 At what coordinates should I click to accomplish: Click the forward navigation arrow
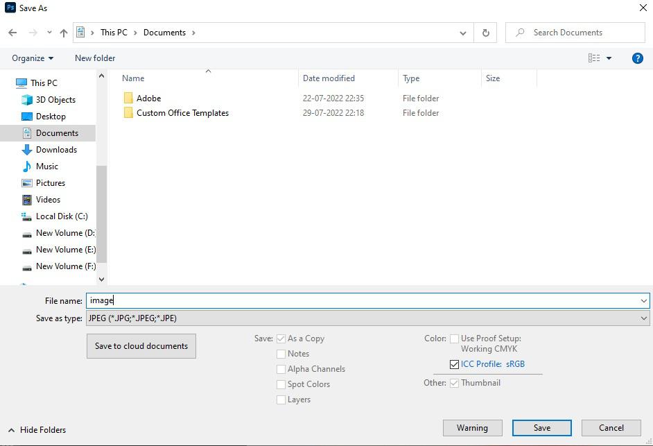[x=33, y=33]
